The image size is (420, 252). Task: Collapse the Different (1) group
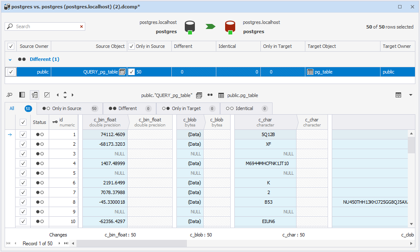point(10,60)
